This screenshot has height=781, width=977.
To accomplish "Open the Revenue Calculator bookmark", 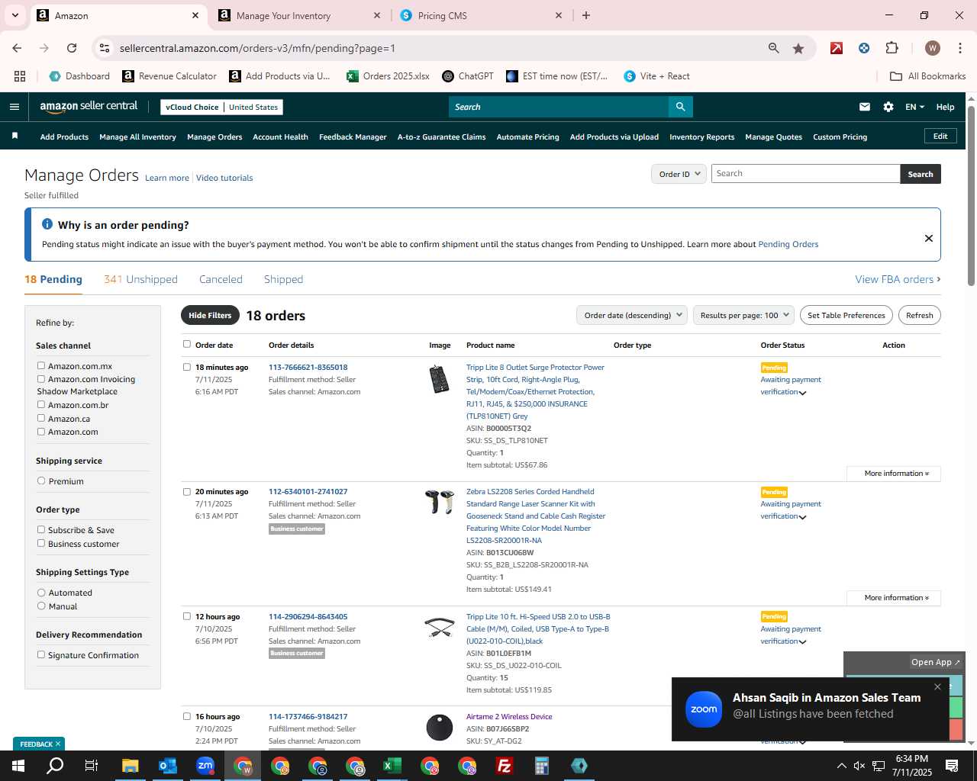I will (169, 76).
